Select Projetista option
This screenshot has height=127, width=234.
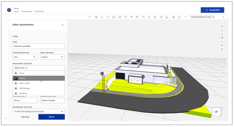pos(39,93)
